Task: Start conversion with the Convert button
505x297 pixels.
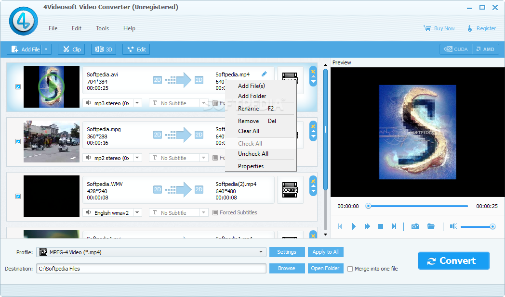Action: (454, 261)
